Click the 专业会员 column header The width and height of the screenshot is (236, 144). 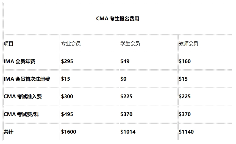click(x=71, y=44)
